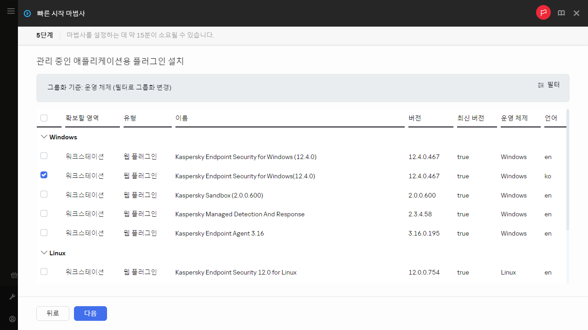Open the Marketplace basket icon in sidebar
The image size is (588, 330).
click(x=14, y=275)
